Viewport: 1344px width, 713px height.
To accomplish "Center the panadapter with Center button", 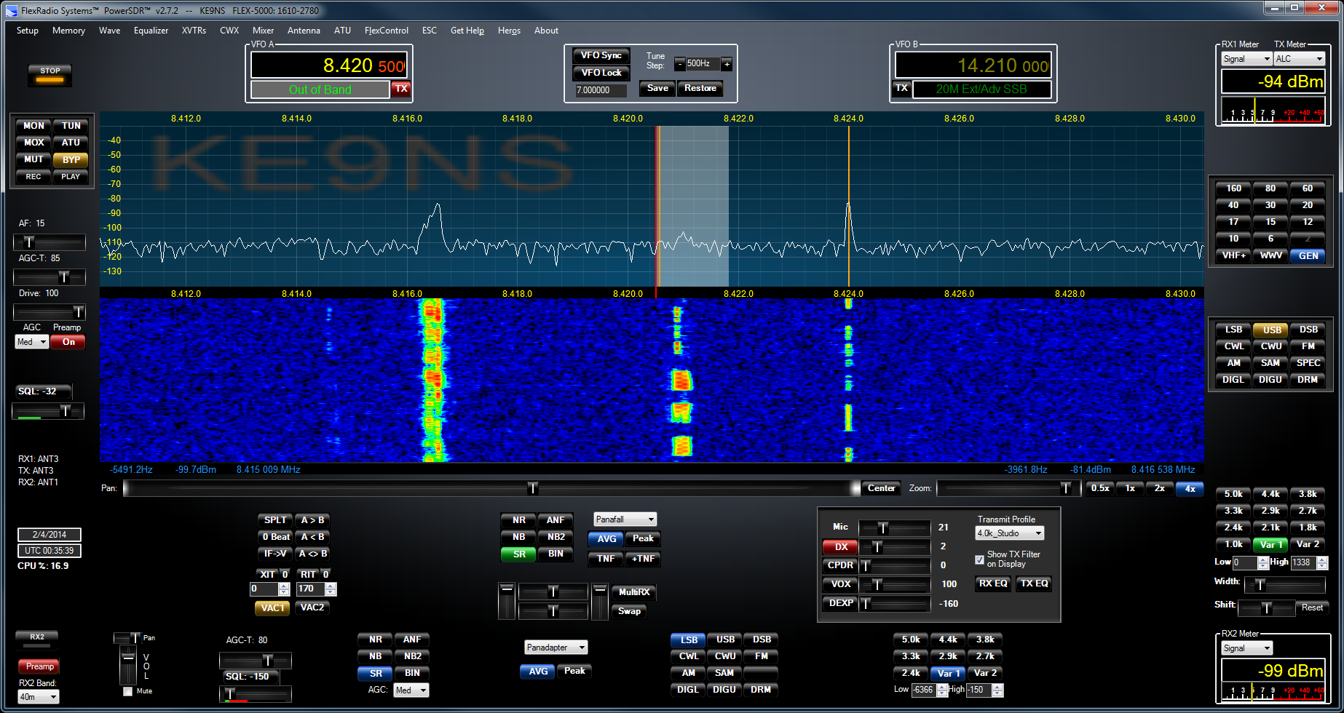I will coord(881,488).
